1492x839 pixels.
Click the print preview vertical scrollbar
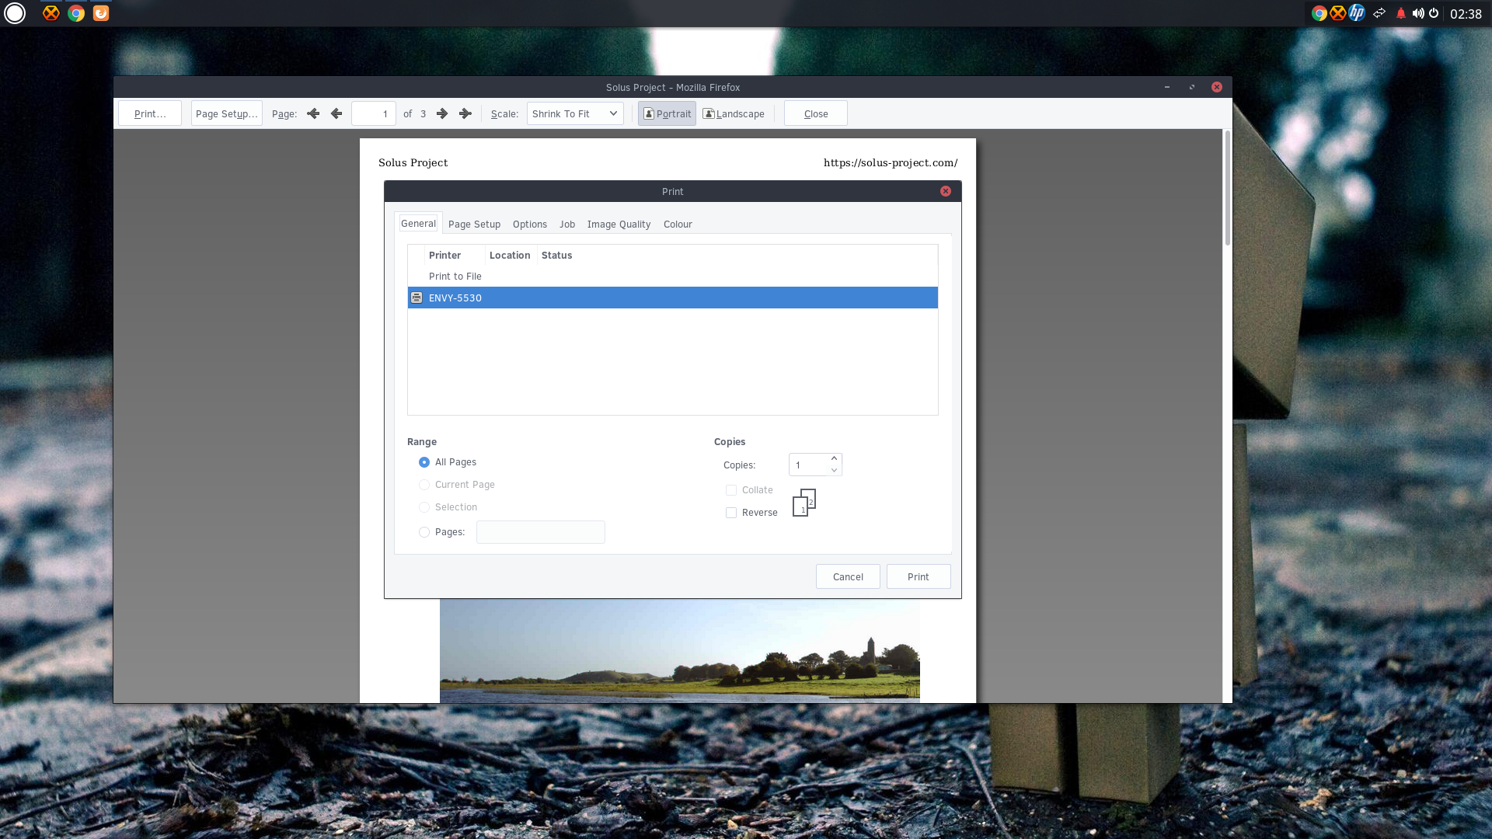(1228, 188)
